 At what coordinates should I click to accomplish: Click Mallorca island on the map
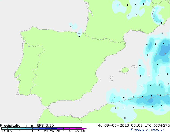[x=124, y=70]
